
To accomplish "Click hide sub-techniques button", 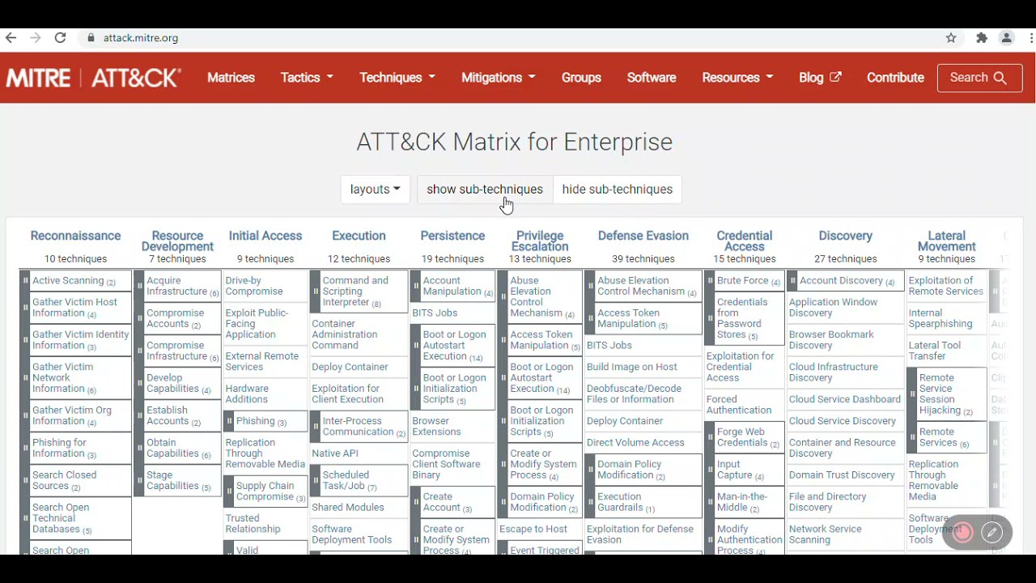I will [x=618, y=189].
